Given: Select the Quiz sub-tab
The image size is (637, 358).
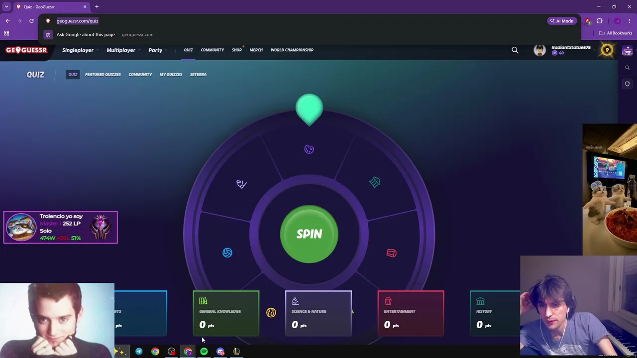Looking at the screenshot, I should click(73, 75).
